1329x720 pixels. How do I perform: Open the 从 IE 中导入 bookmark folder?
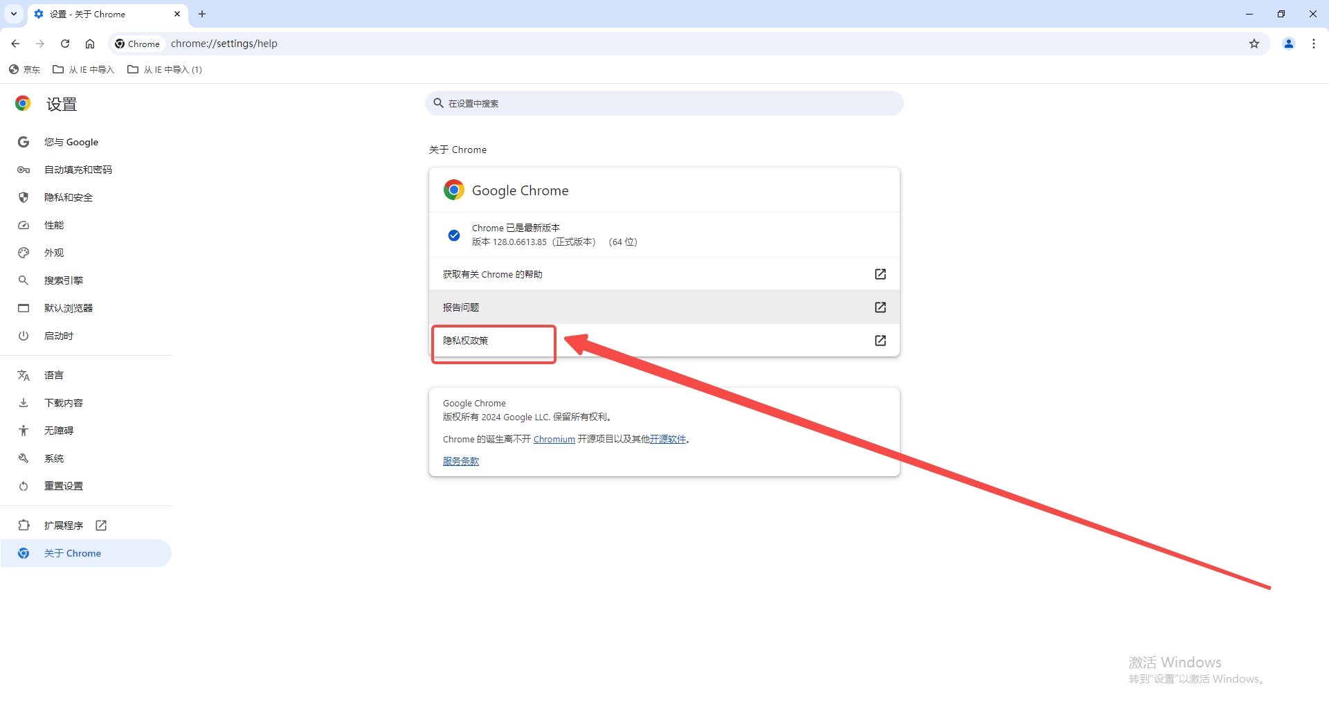coord(84,69)
